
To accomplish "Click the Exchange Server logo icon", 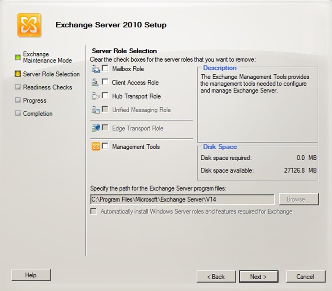I will pos(29,25).
